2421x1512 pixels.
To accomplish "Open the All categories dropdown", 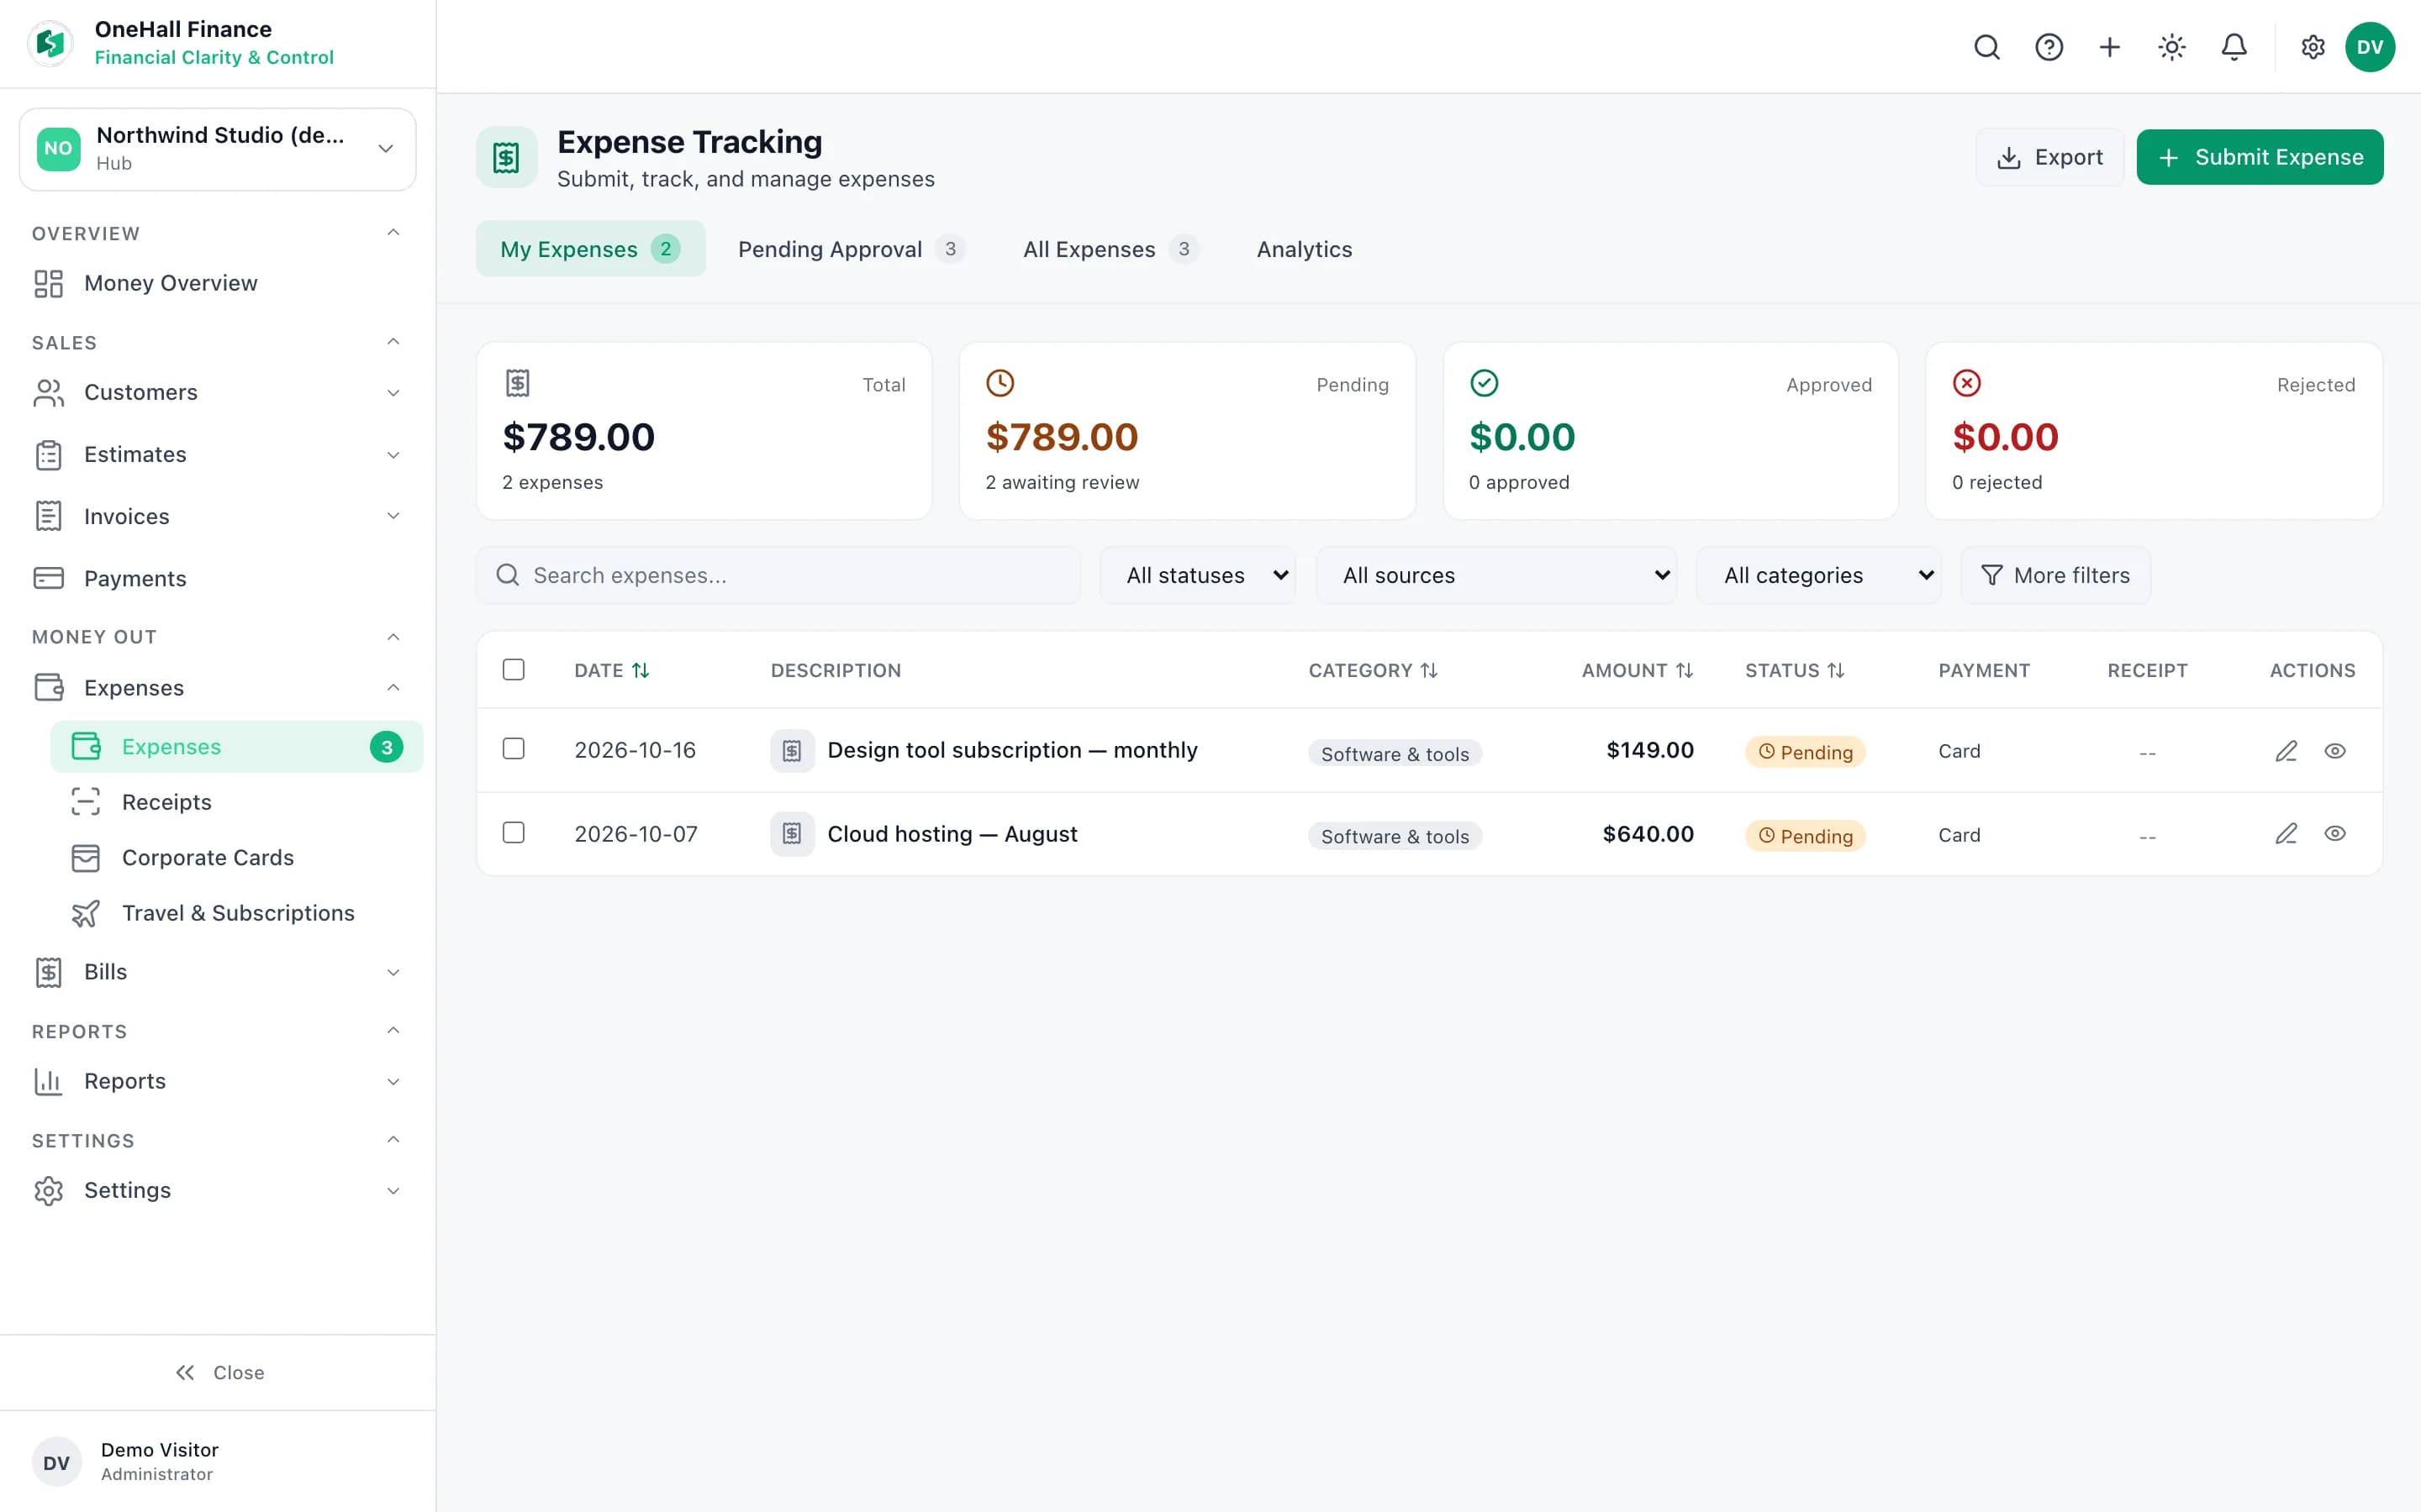I will click(1819, 575).
